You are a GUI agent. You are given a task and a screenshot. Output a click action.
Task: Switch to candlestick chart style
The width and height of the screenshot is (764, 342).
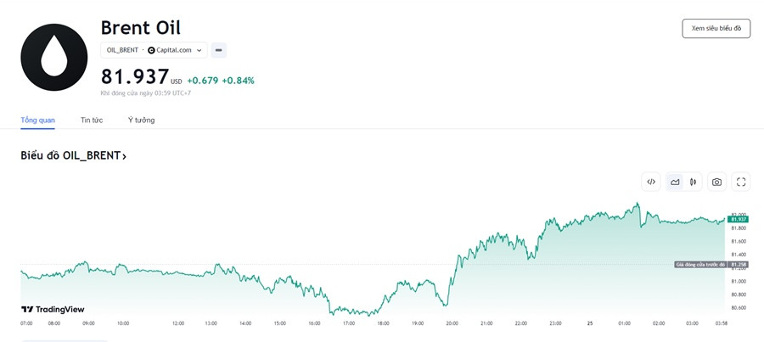coord(694,182)
